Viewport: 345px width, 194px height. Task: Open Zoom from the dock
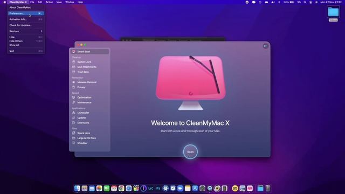[x=180, y=188]
